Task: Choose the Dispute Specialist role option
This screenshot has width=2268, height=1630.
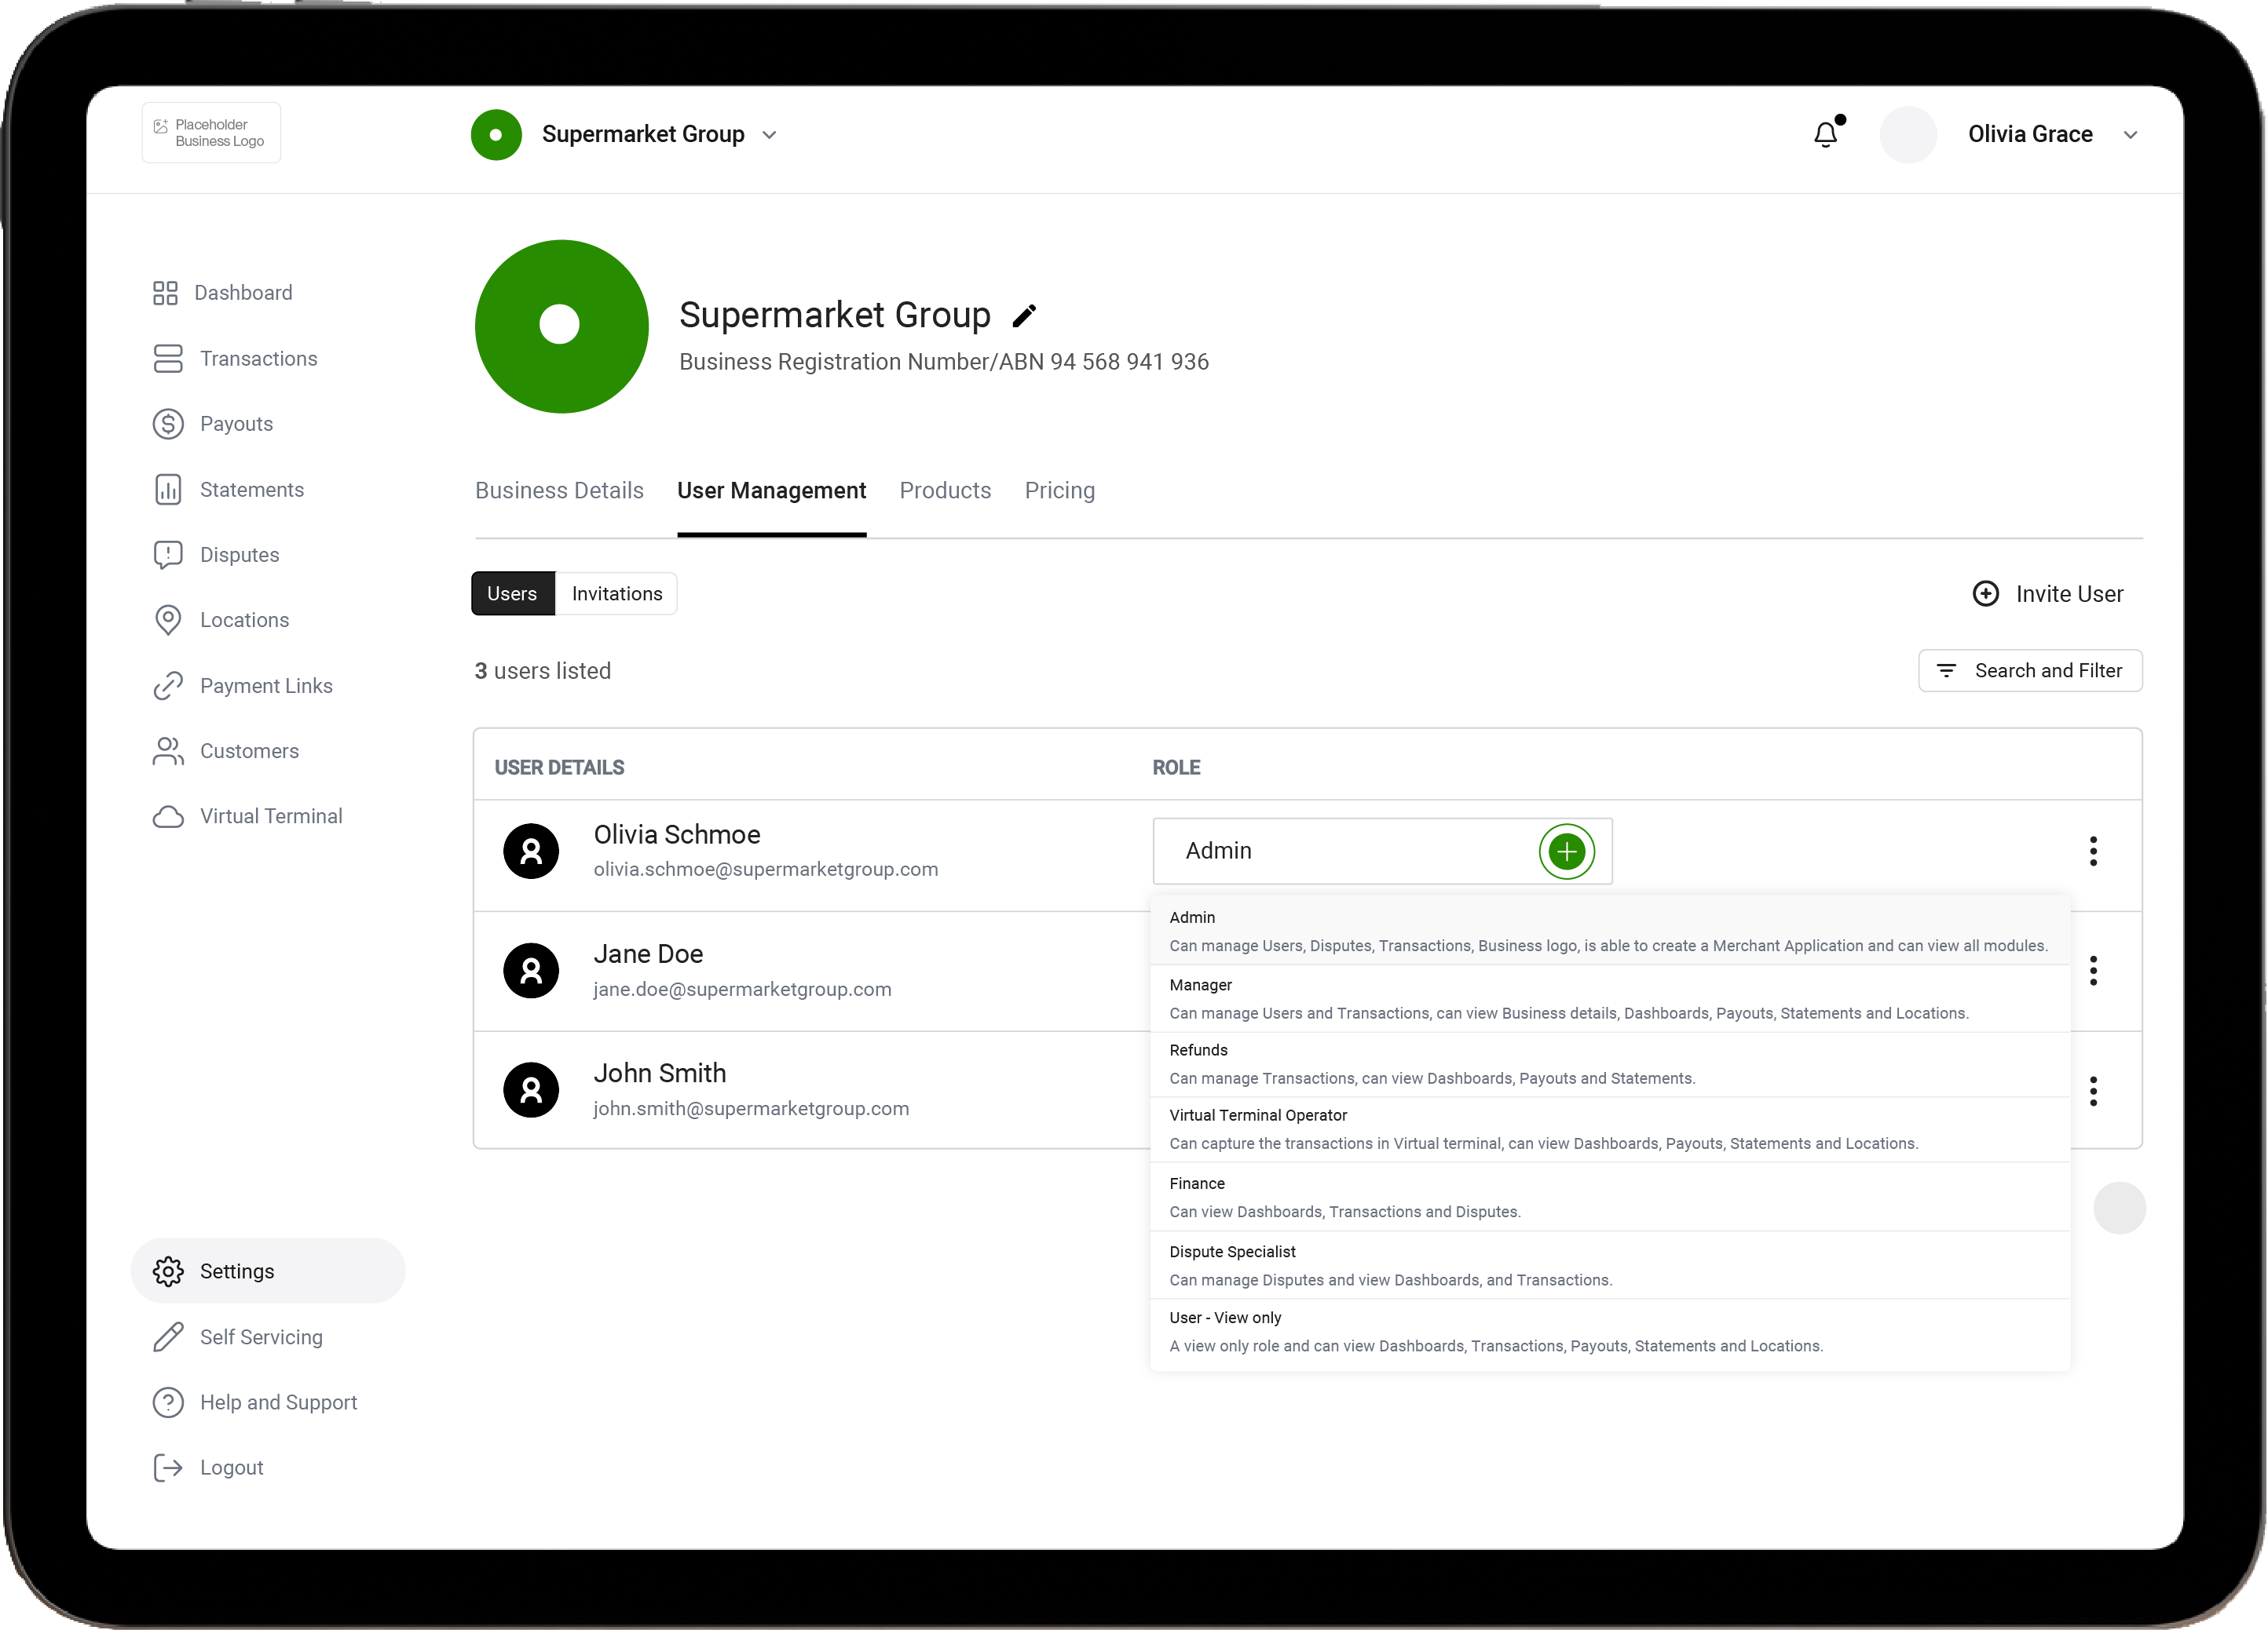Action: (x=1610, y=1265)
